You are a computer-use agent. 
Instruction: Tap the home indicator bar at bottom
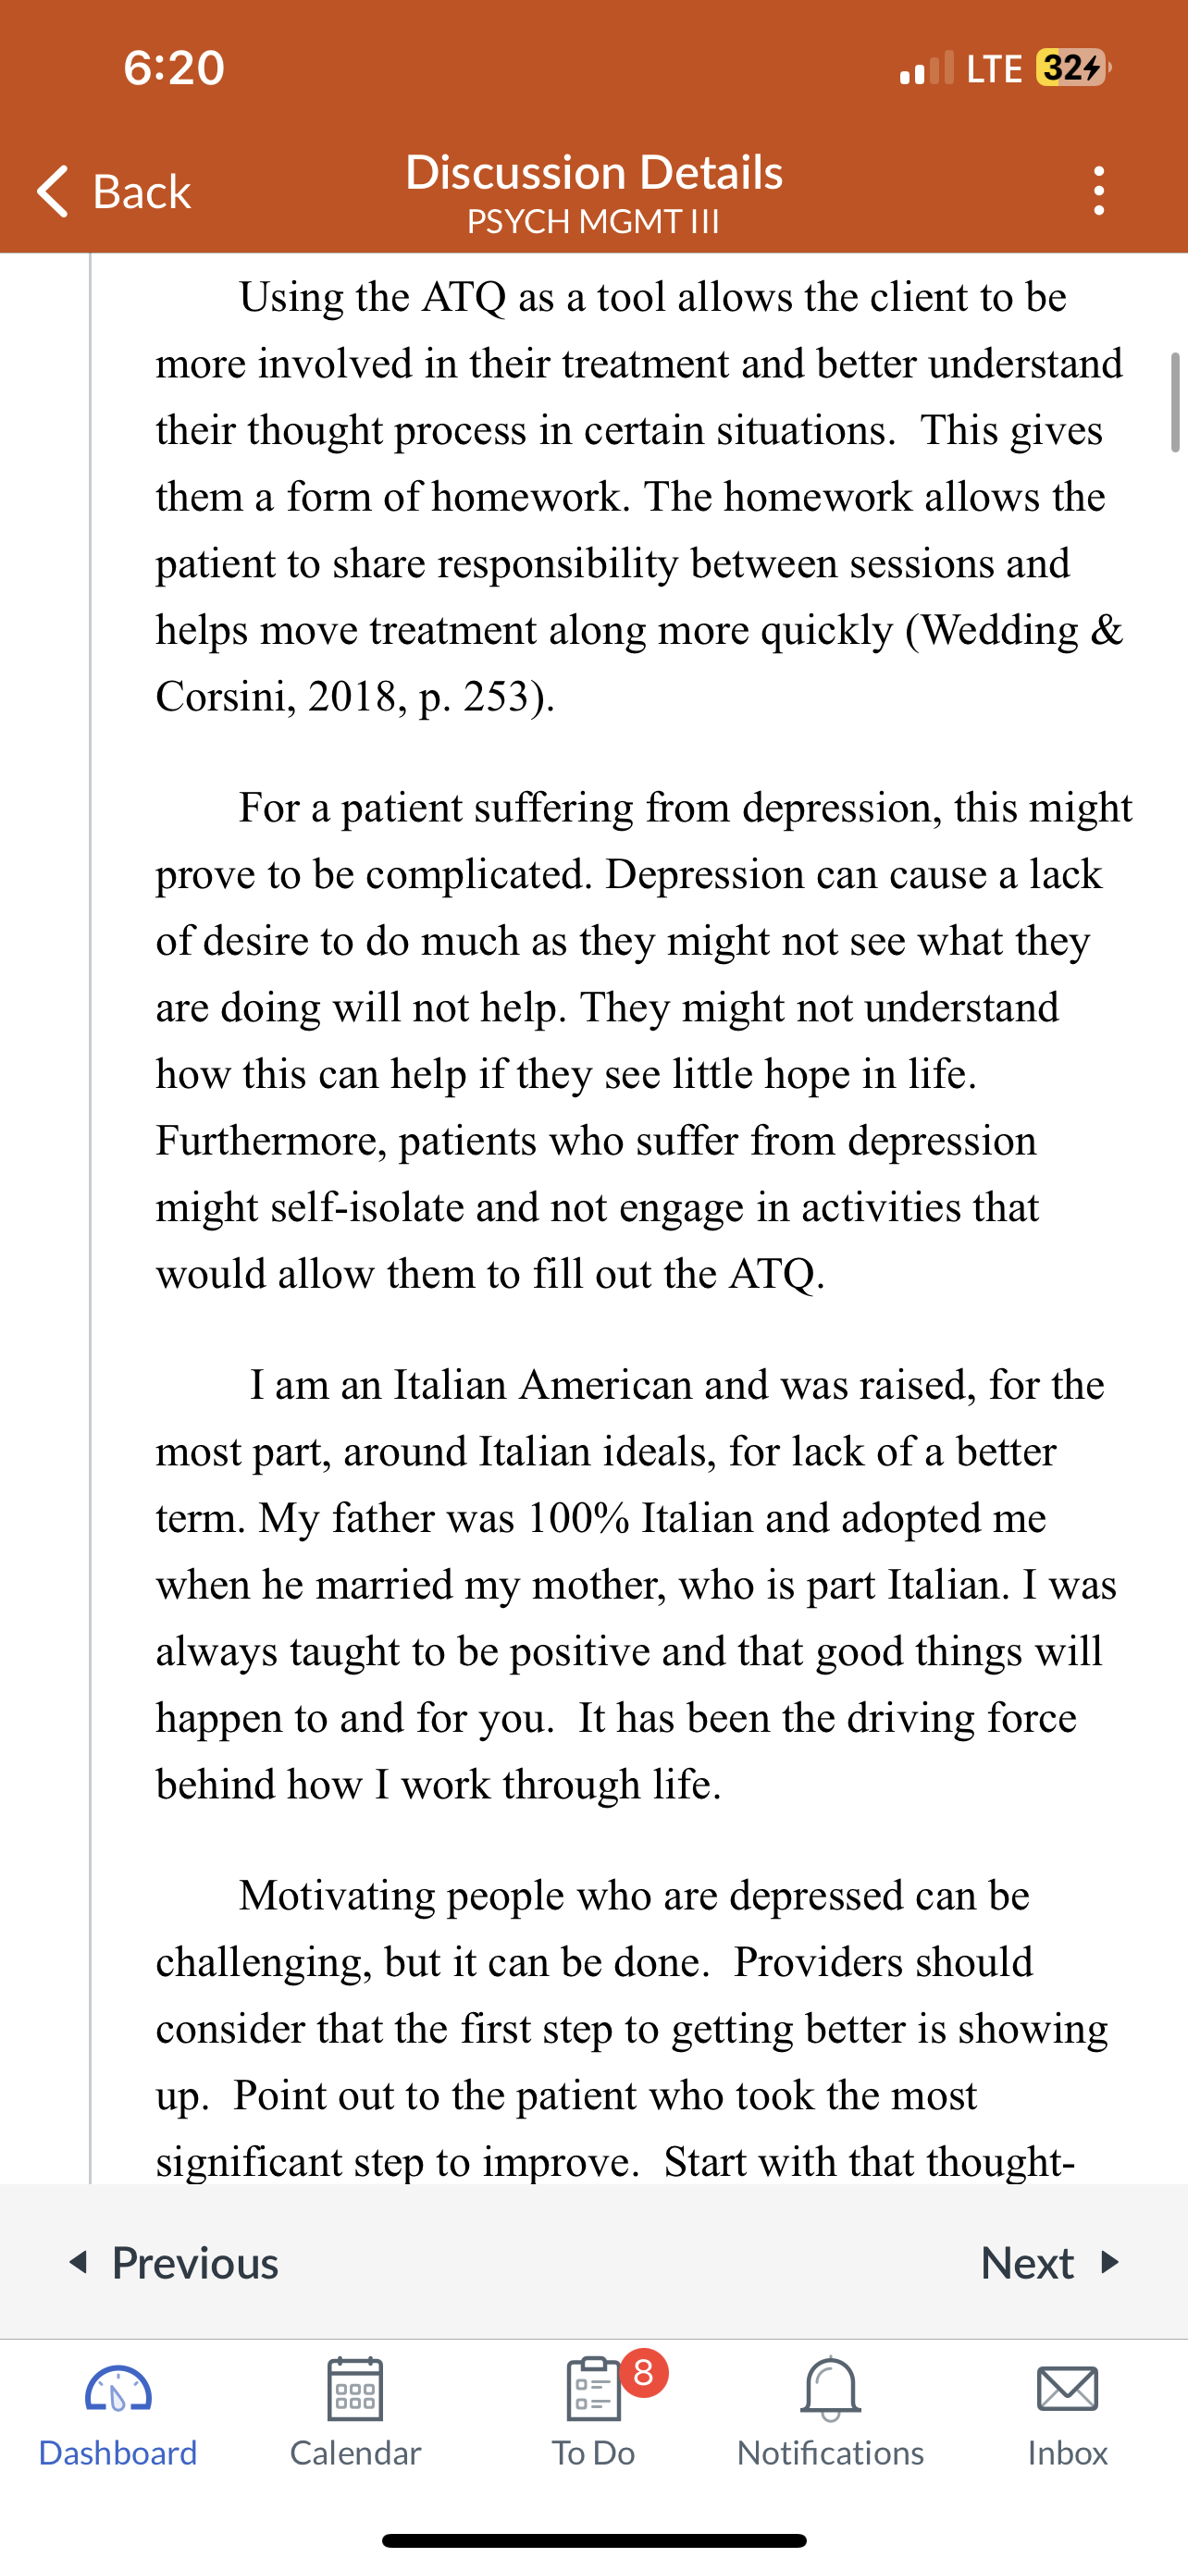(x=593, y=2540)
